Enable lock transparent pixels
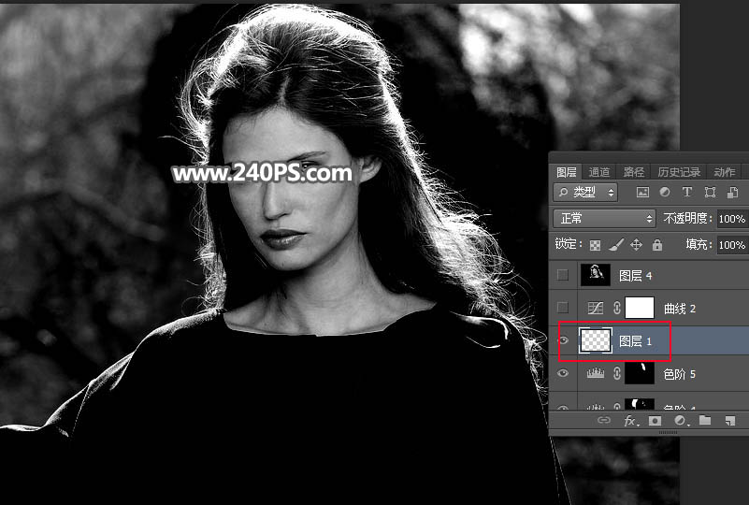The width and height of the screenshot is (749, 505). click(x=595, y=245)
